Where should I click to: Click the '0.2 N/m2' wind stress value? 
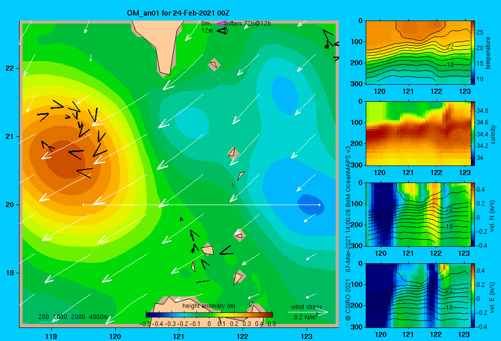306,317
